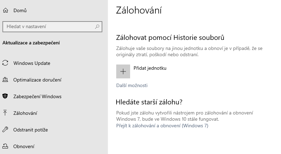Open the "Další možnosti" link
Screen dimensions: 281x154
tap(132, 85)
